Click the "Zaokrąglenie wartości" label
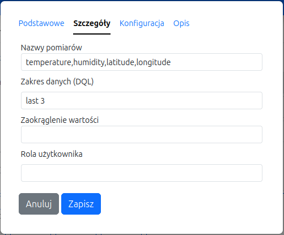Viewport: 284px width, 235px height. coord(60,120)
